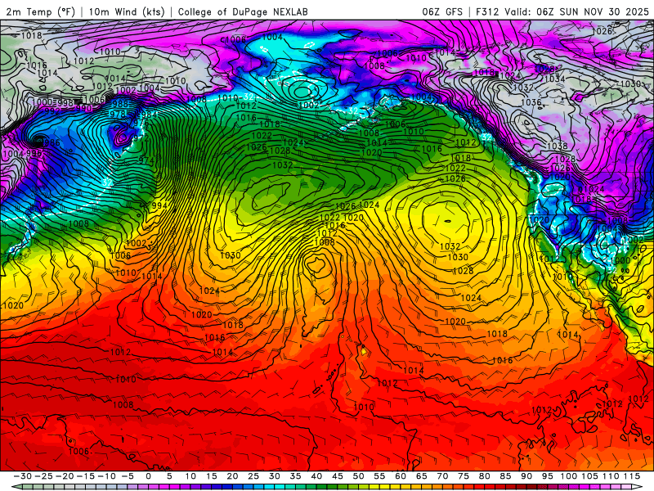This screenshot has height=491, width=654.
Task: Click the 90 temperature scale label
Action: pyautogui.click(x=526, y=476)
